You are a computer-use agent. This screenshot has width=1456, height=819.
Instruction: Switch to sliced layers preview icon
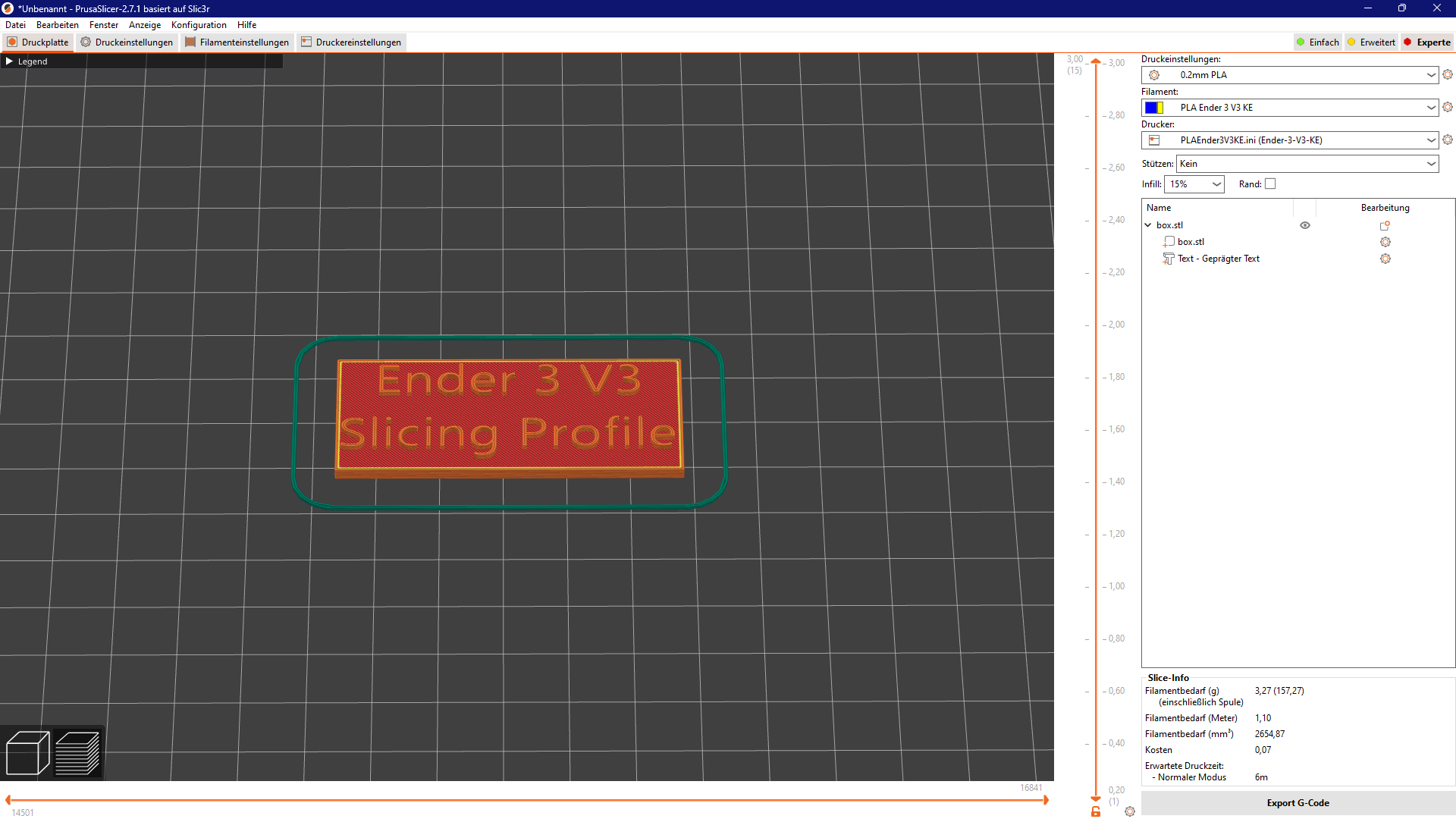click(77, 752)
